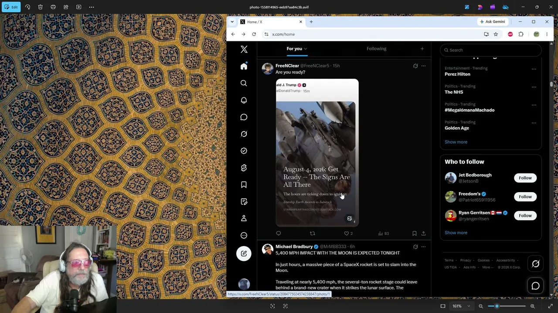Share the FreeNClear post
The height and width of the screenshot is (313, 558).
tap(423, 233)
